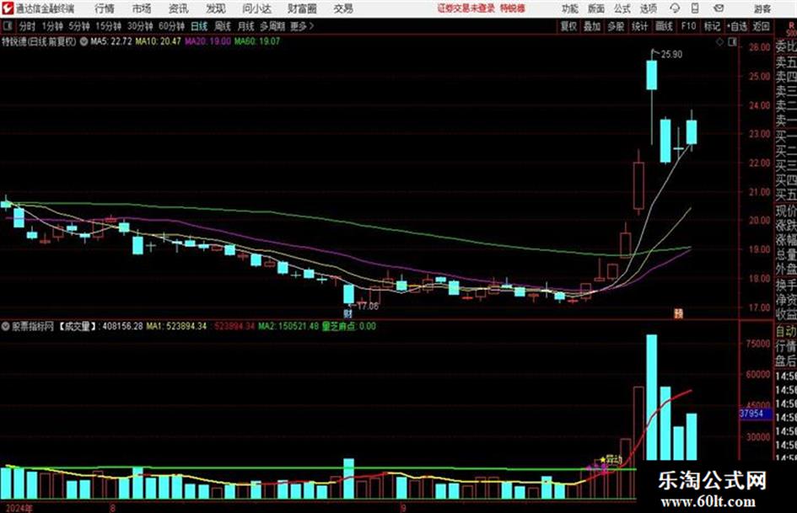The width and height of the screenshot is (797, 513).
Task: Click the 叠加 overlay button
Action: 592,26
